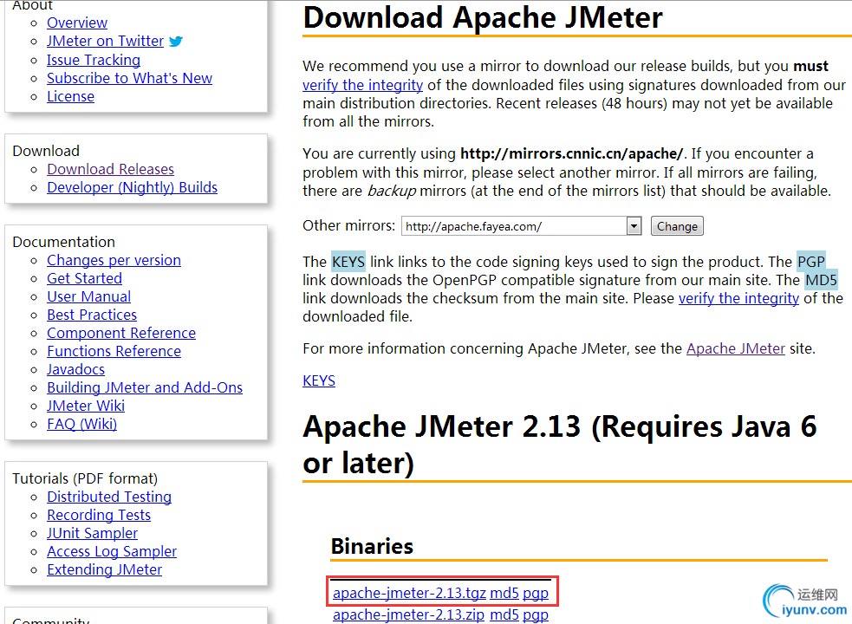
Task: Open the Recording Tests tutorial
Action: coord(99,516)
